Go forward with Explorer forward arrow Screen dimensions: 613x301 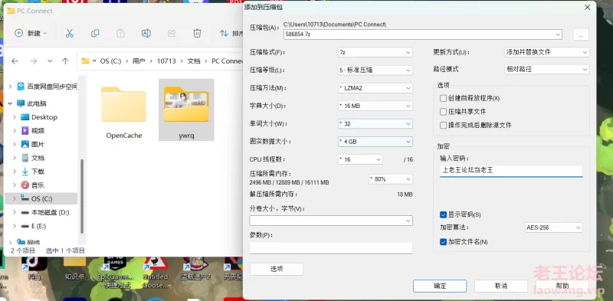tap(34, 61)
